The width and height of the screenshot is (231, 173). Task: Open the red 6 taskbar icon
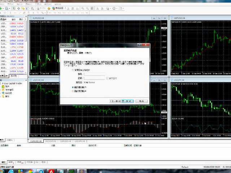tap(51, 171)
